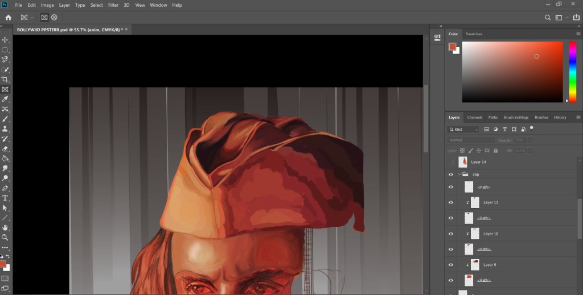Open the search icon at top right
This screenshot has height=295, width=583.
548,18
